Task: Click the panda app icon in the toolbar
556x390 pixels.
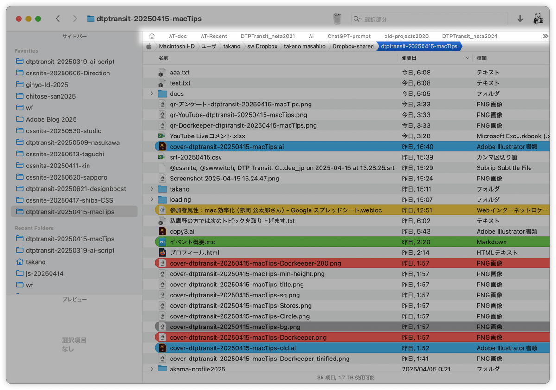Action: point(538,19)
